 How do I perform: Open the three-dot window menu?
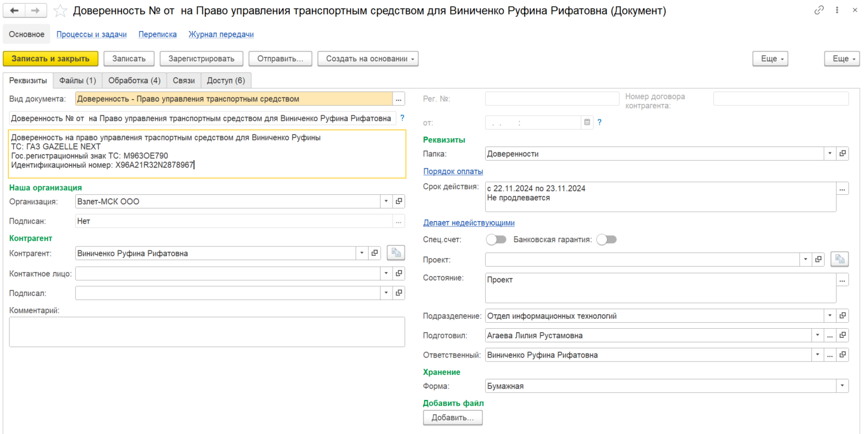(836, 10)
